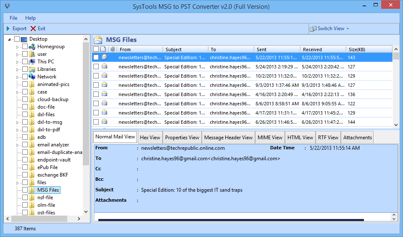
Task: Sort emails by the Subject column header
Action: pos(185,49)
